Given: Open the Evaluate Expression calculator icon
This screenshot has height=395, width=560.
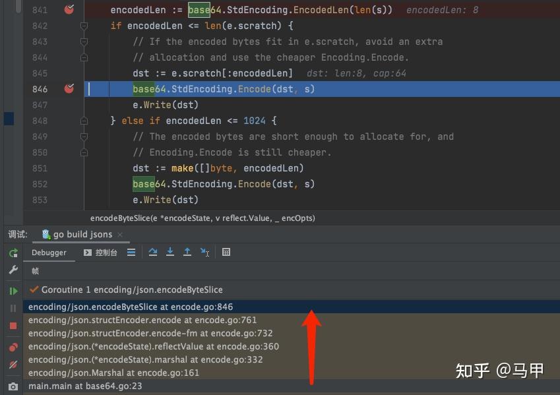Looking at the screenshot, I should [x=226, y=252].
